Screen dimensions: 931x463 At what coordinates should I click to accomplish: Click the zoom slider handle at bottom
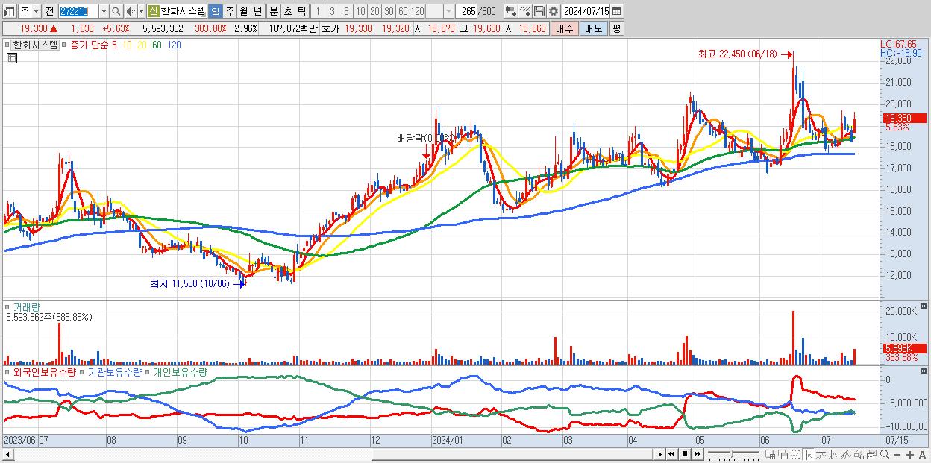732,453
